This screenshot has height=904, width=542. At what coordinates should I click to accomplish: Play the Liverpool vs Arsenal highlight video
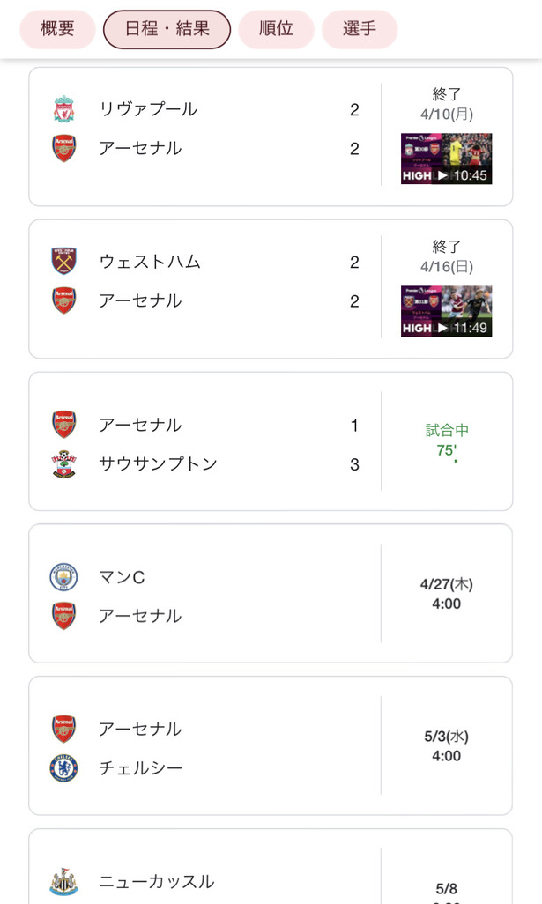point(446,159)
